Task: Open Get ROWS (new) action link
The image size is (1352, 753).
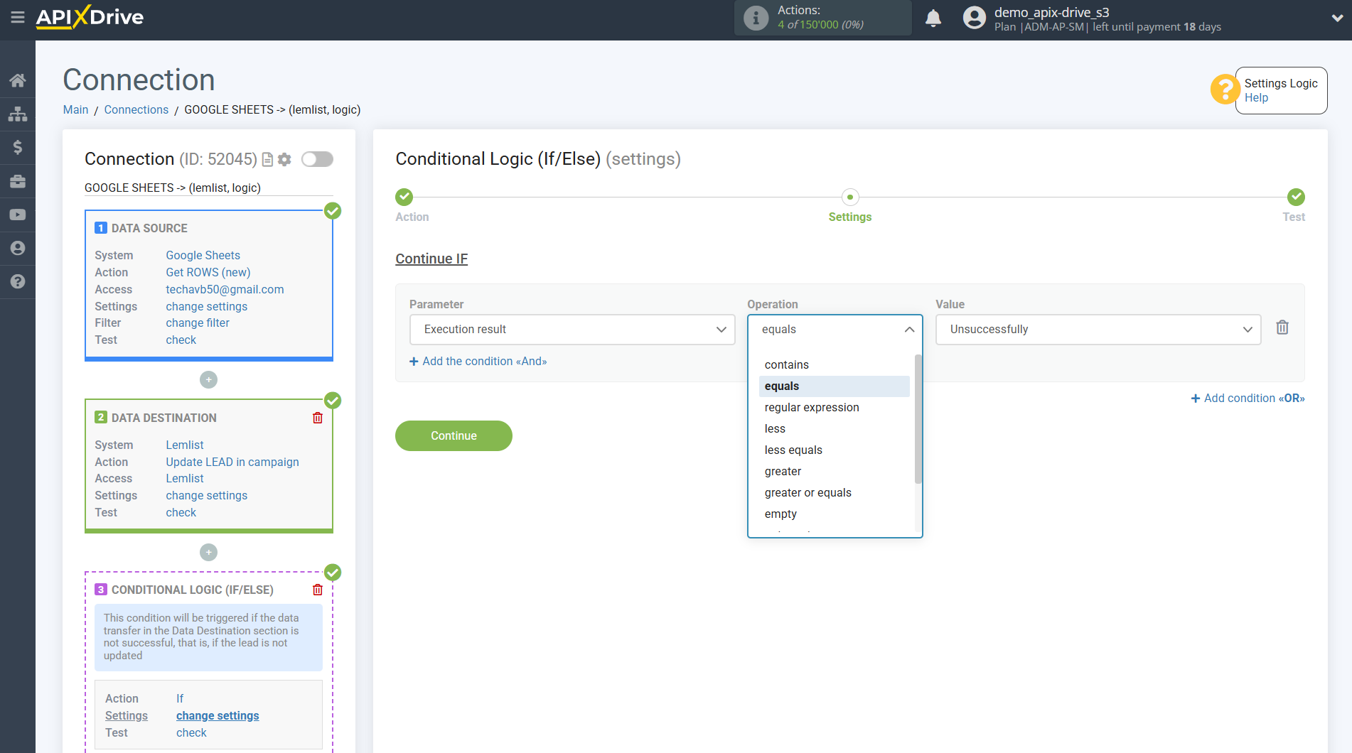Action: 208,272
